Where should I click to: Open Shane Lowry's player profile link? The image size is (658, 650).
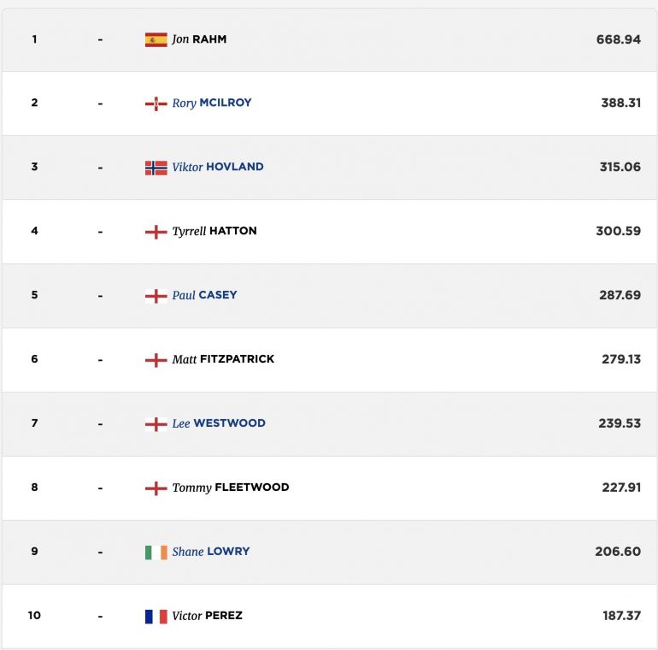coord(211,552)
